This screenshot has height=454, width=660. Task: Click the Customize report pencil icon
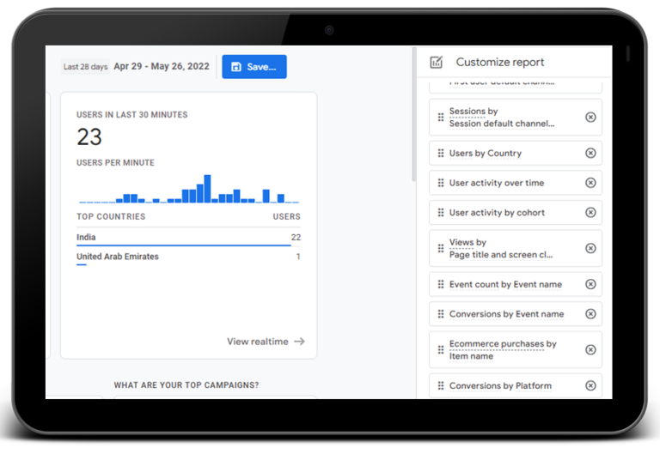click(437, 62)
